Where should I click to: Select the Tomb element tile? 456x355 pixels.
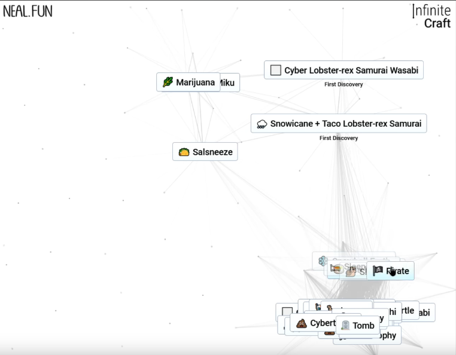click(358, 325)
